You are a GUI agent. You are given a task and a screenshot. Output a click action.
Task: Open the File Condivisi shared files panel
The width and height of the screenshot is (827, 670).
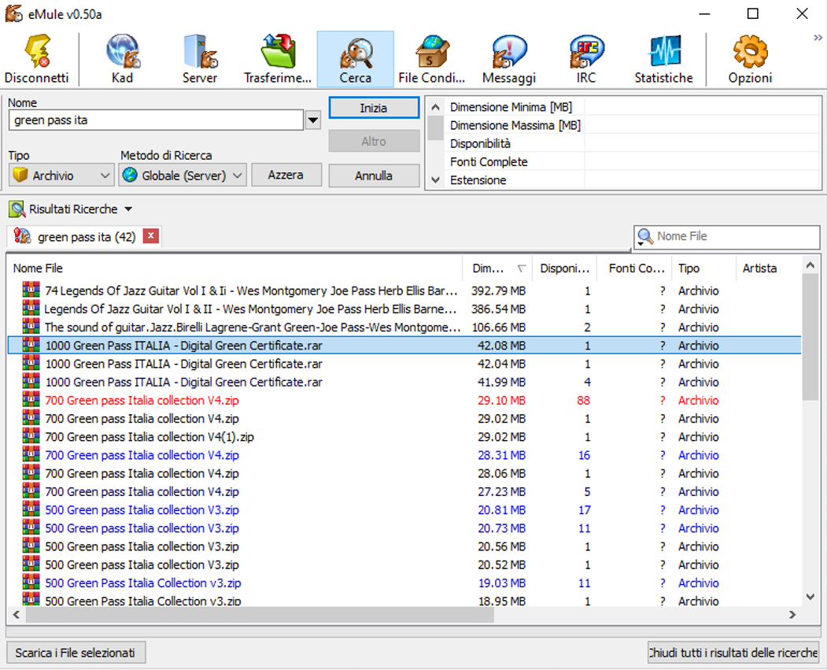click(x=432, y=59)
